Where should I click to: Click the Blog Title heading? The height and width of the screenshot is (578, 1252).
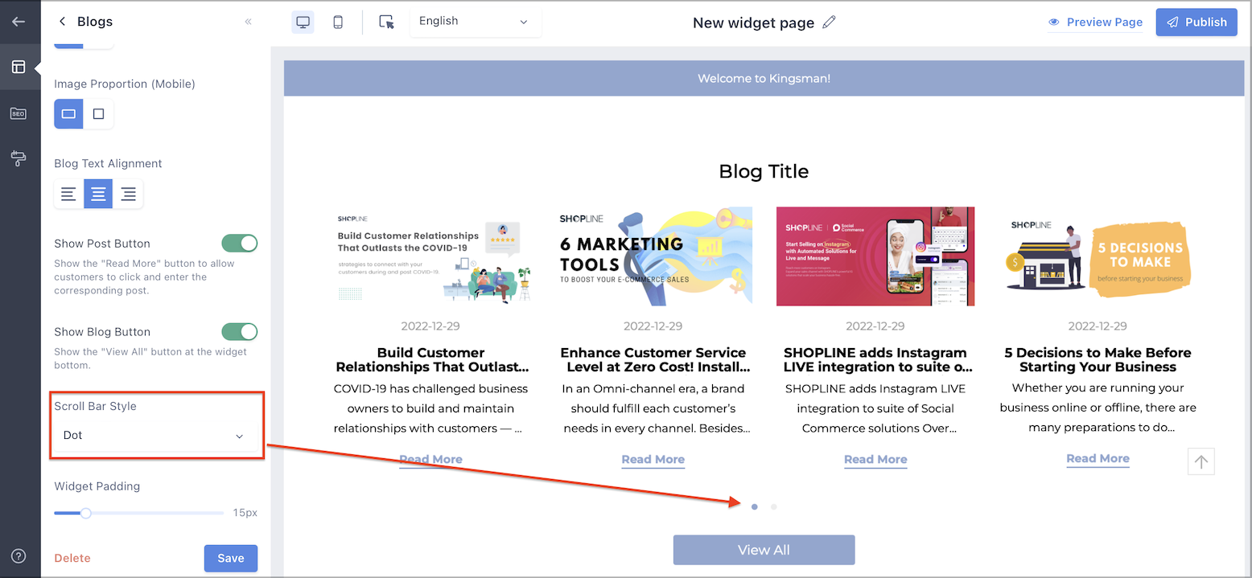click(x=764, y=171)
